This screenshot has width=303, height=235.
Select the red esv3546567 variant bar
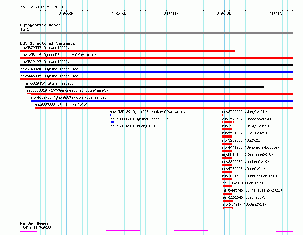pyautogui.click(x=228, y=122)
